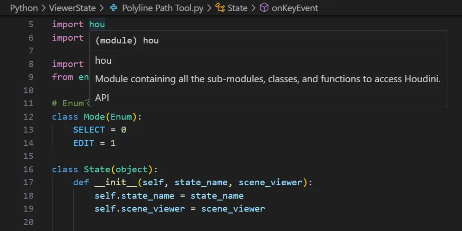
Task: Click '__init__' method name on line 17
Action: 116,182
